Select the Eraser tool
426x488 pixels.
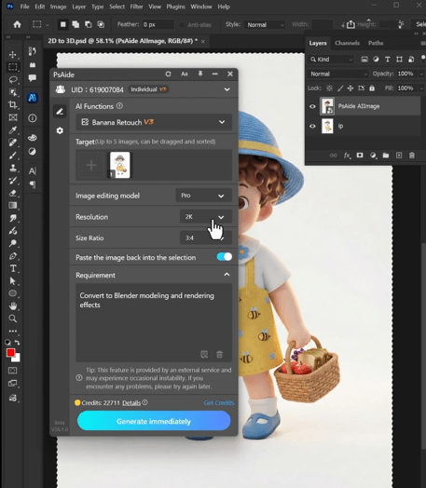pos(13,193)
